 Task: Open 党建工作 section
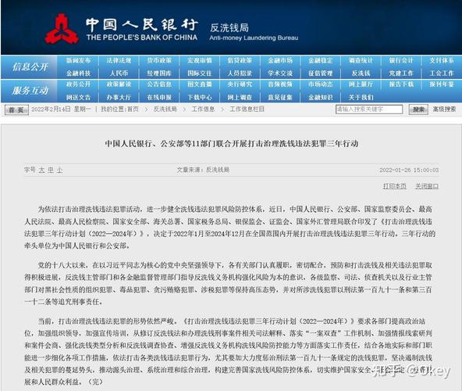(x=401, y=73)
